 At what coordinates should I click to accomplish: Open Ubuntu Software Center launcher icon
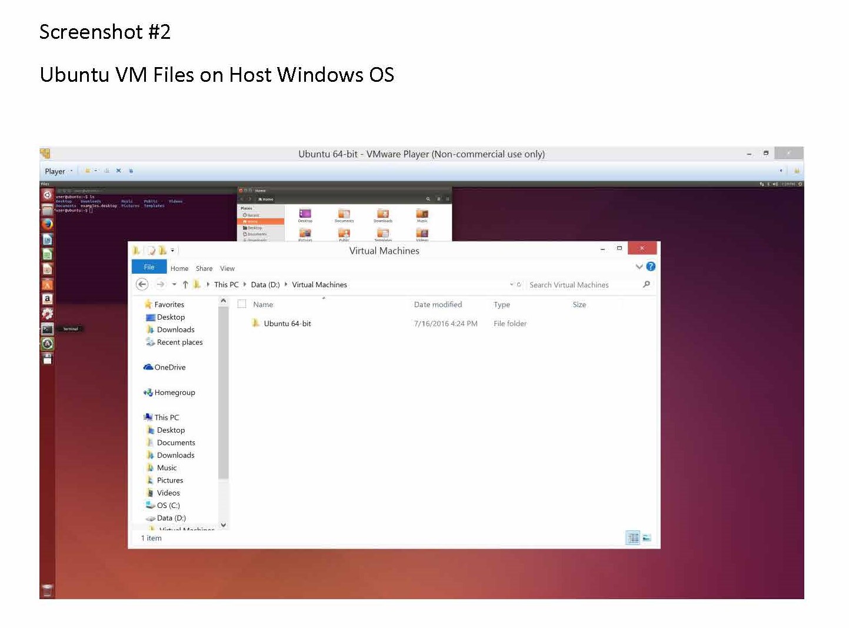click(x=48, y=284)
